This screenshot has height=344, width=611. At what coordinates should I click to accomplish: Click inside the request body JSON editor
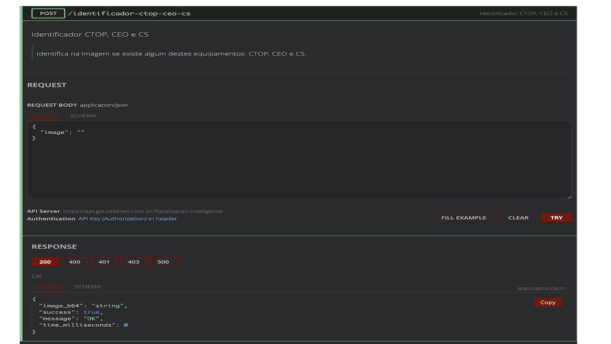[299, 160]
